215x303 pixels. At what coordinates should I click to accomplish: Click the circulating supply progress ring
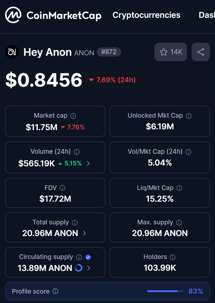pyautogui.click(x=79, y=268)
